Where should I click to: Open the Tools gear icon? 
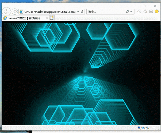coord(151,11)
